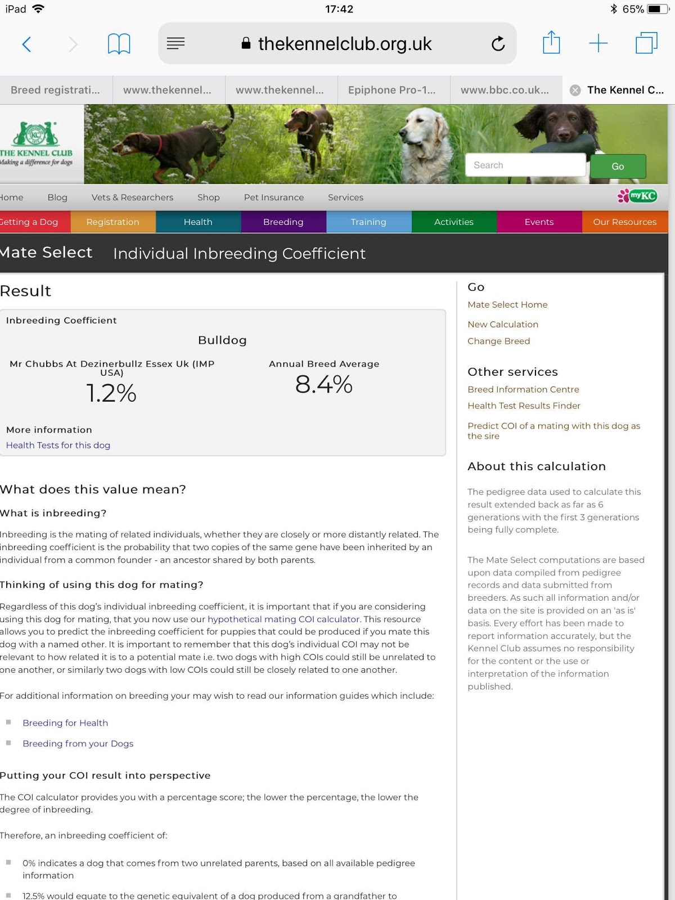
Task: Open Vets & Researchers menu
Action: [x=132, y=197]
